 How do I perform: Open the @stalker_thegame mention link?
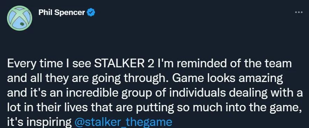click(123, 122)
